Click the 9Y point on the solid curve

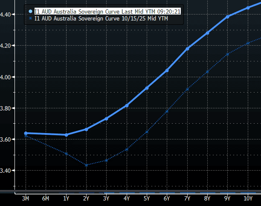[228, 16]
